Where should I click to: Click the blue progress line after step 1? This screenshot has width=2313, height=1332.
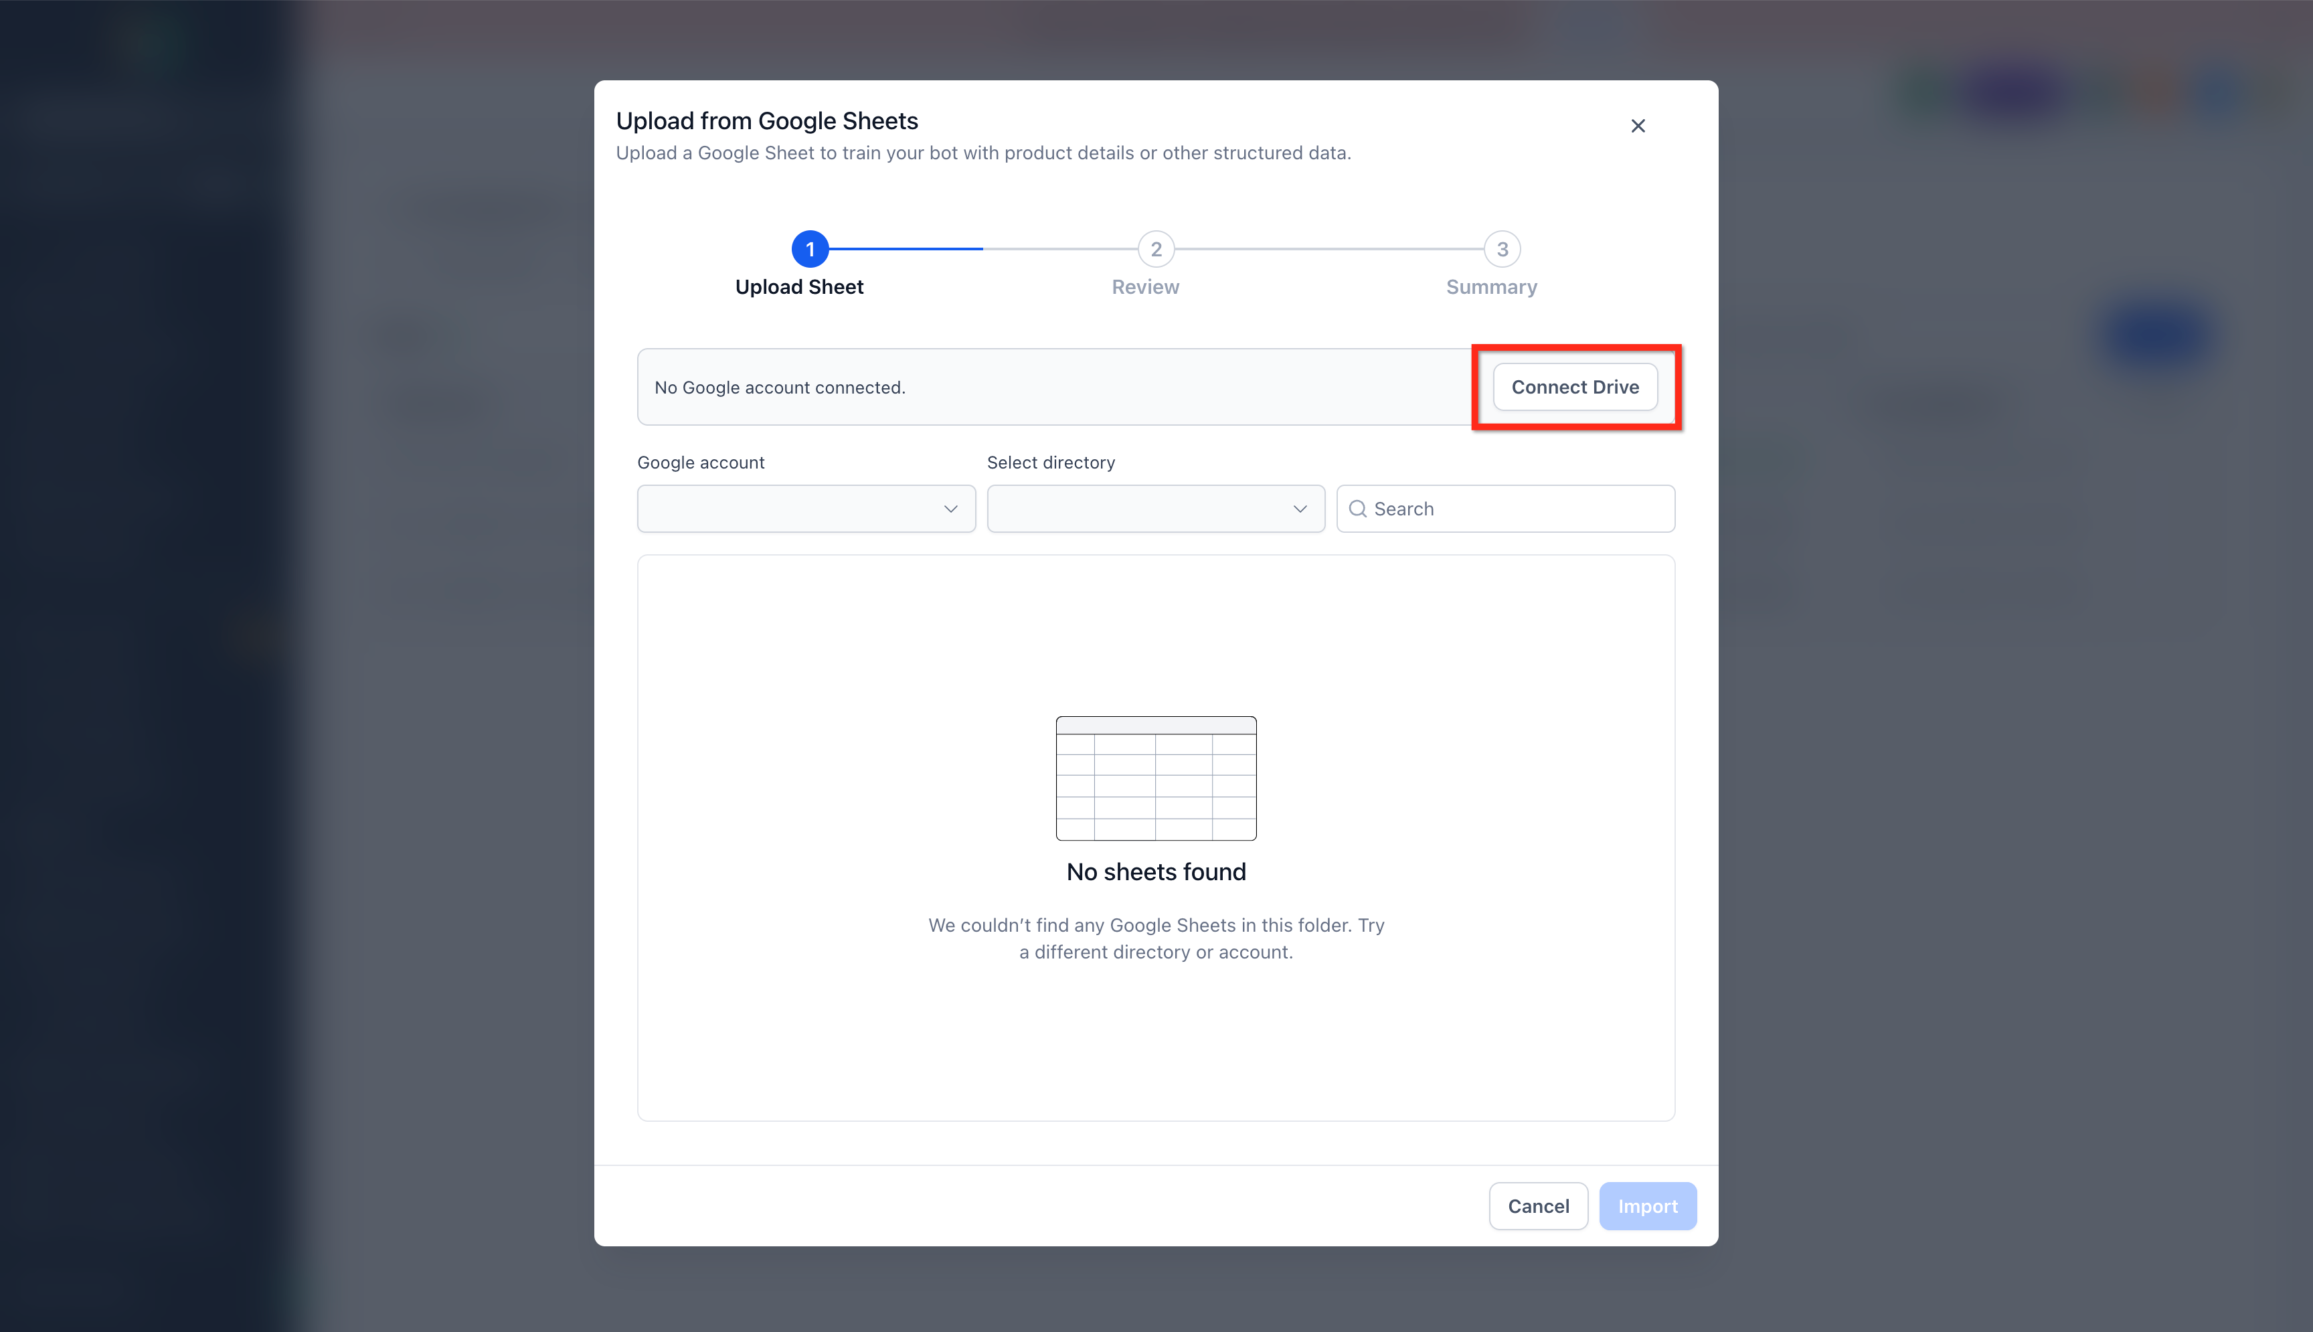click(x=906, y=249)
